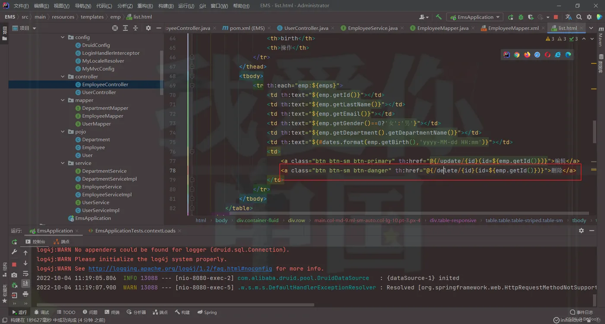Run EmsApplication with coverage icon

point(531,17)
